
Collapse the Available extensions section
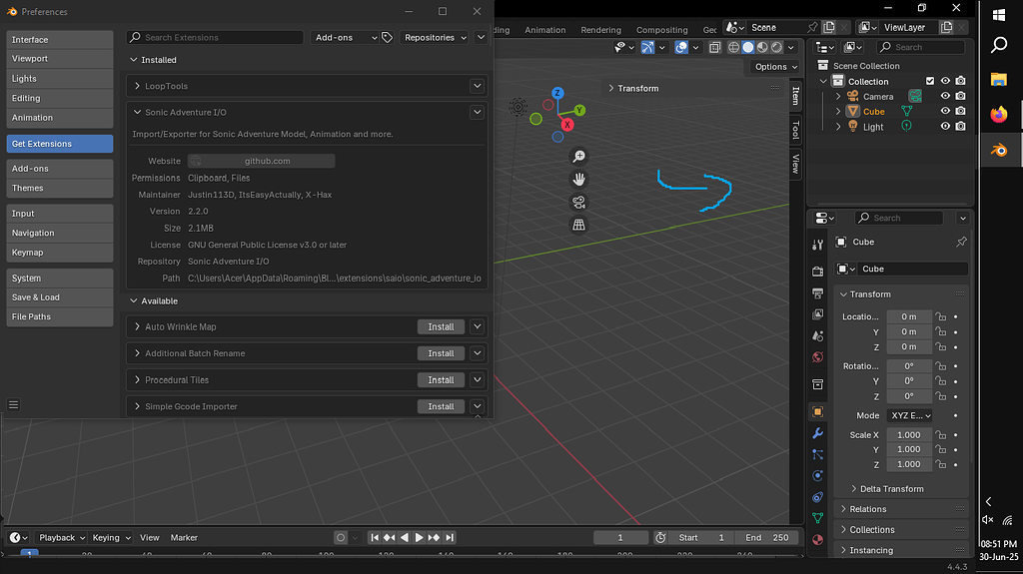point(134,301)
